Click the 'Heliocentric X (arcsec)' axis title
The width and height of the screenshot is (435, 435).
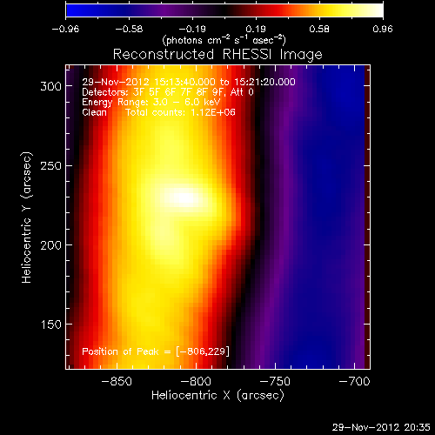tap(217, 396)
